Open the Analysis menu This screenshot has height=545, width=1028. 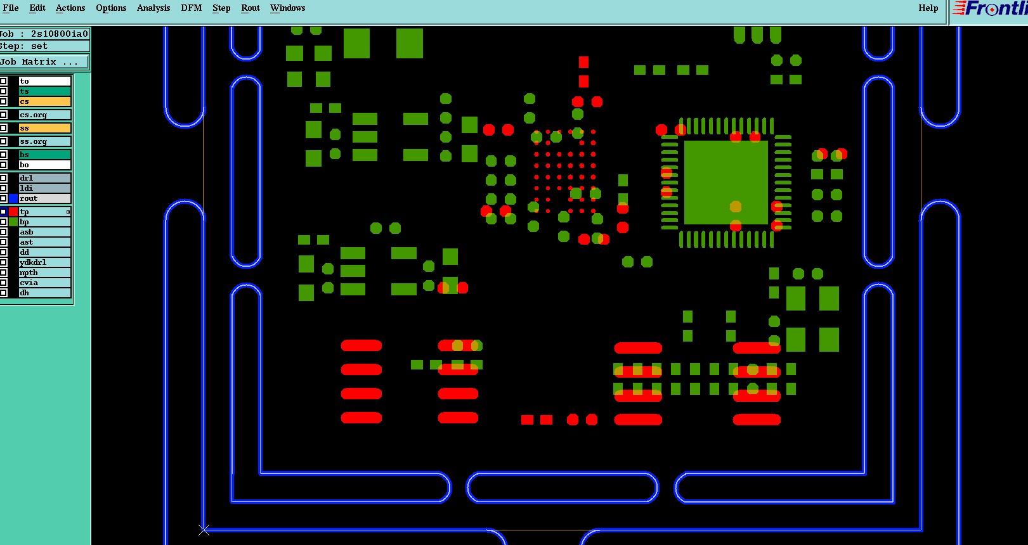[153, 8]
